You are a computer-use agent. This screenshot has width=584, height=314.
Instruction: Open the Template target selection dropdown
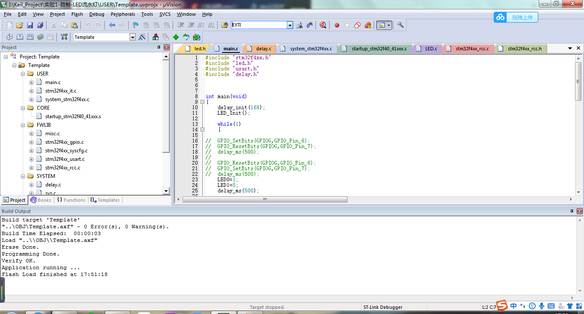(x=132, y=37)
